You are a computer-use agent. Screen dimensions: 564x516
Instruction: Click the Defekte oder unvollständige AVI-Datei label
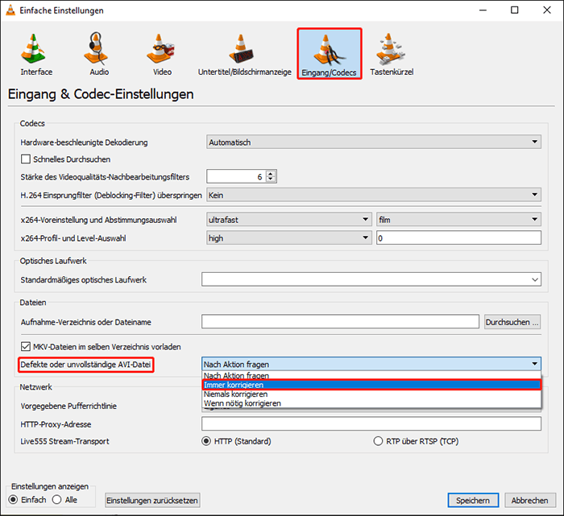85,365
